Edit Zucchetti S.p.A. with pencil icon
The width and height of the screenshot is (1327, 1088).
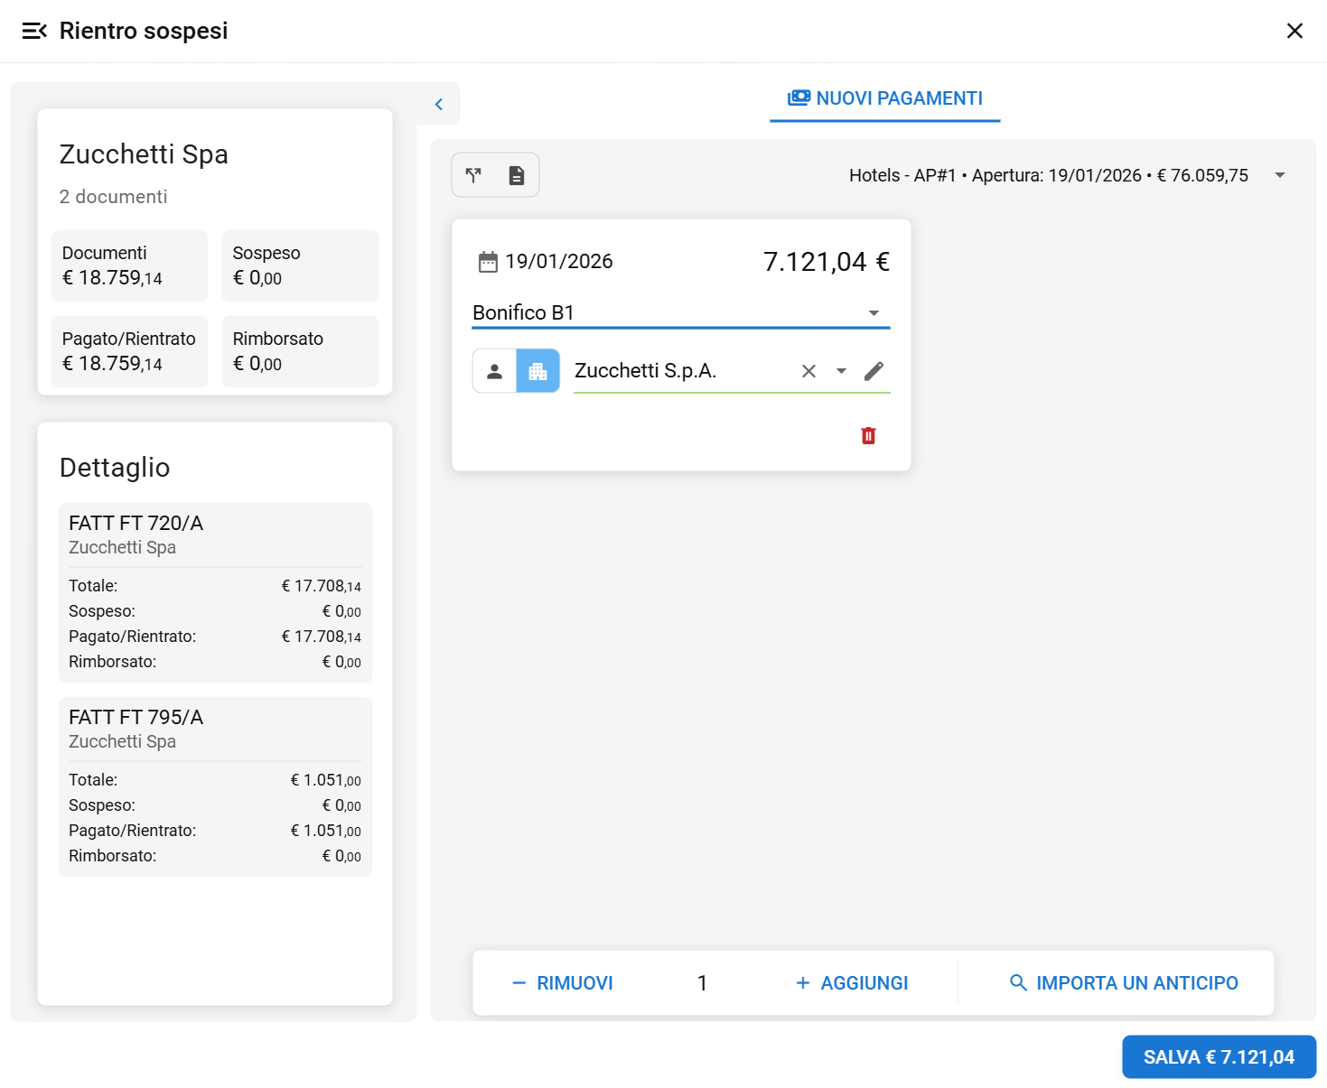pyautogui.click(x=874, y=371)
